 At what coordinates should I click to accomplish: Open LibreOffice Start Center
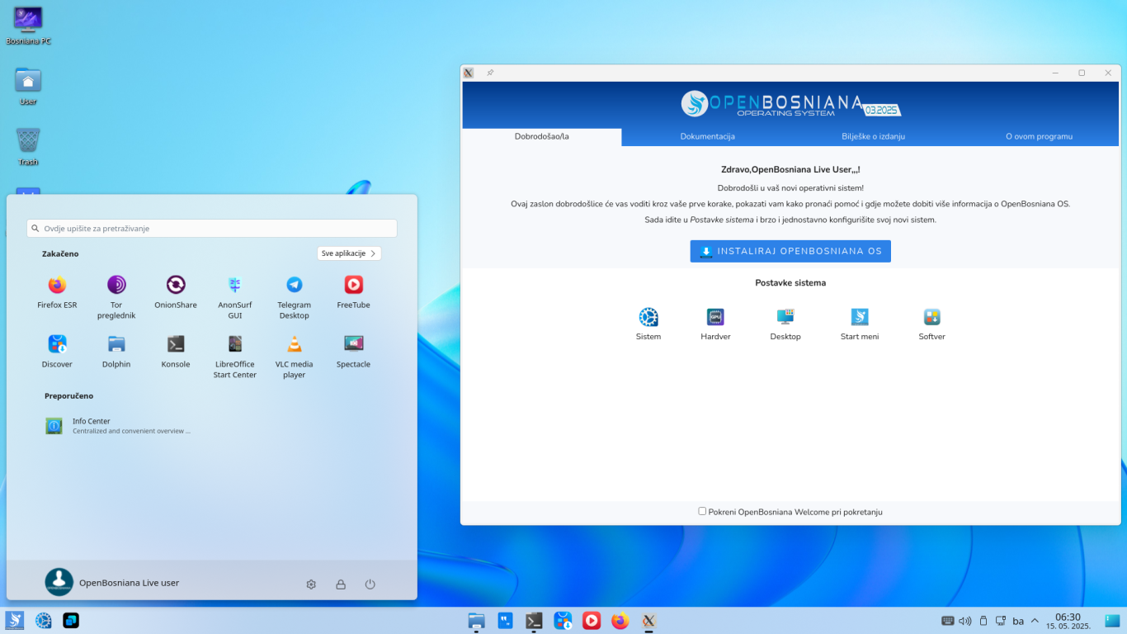tap(235, 357)
